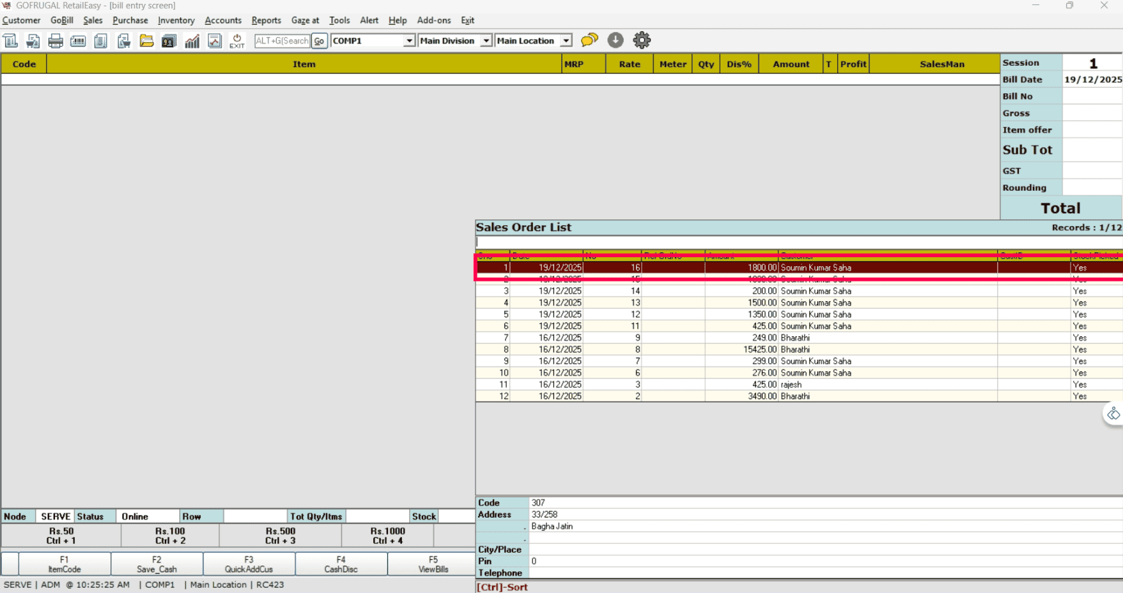The image size is (1123, 593).
Task: Open the COMP1 company dropdown
Action: (x=409, y=41)
